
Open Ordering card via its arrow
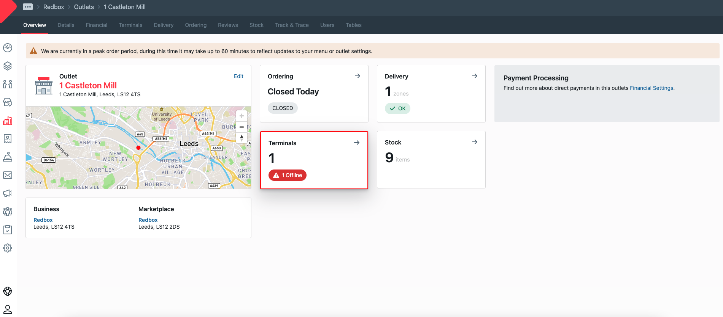point(358,76)
